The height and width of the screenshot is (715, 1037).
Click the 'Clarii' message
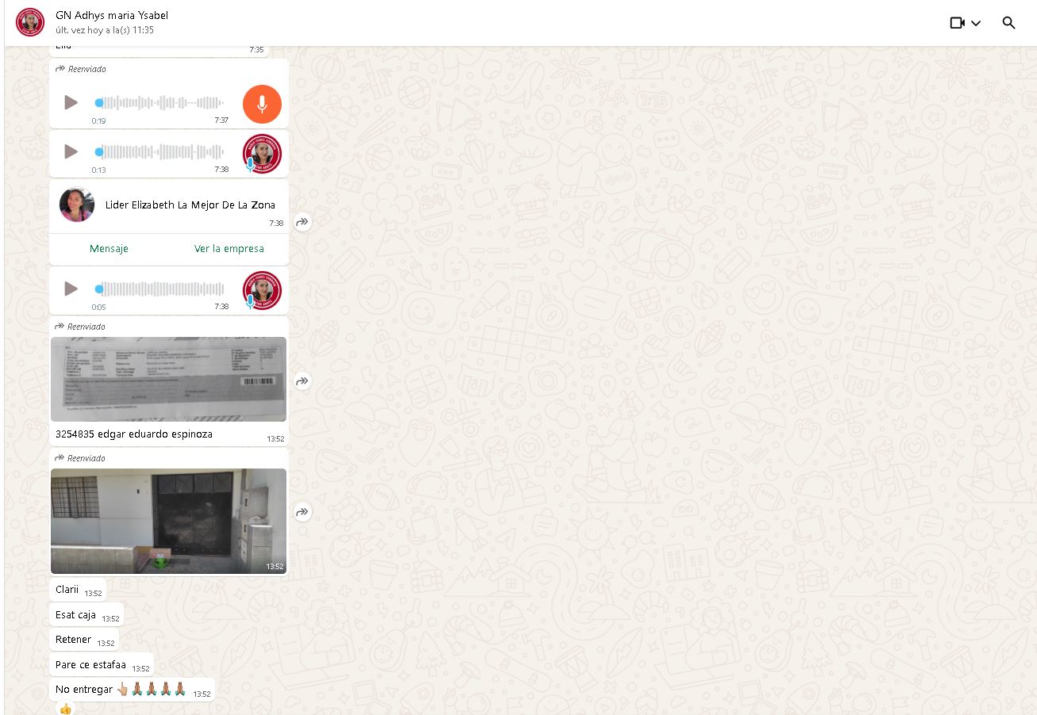coord(78,590)
